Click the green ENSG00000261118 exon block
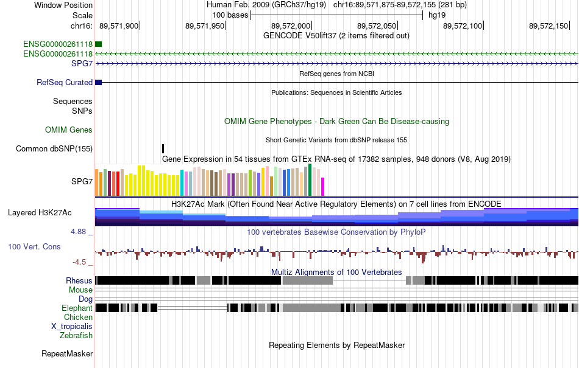 tap(98, 44)
